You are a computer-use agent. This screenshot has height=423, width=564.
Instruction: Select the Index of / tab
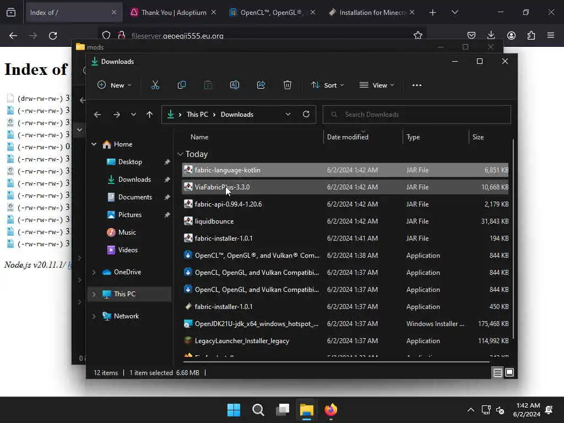pos(73,12)
